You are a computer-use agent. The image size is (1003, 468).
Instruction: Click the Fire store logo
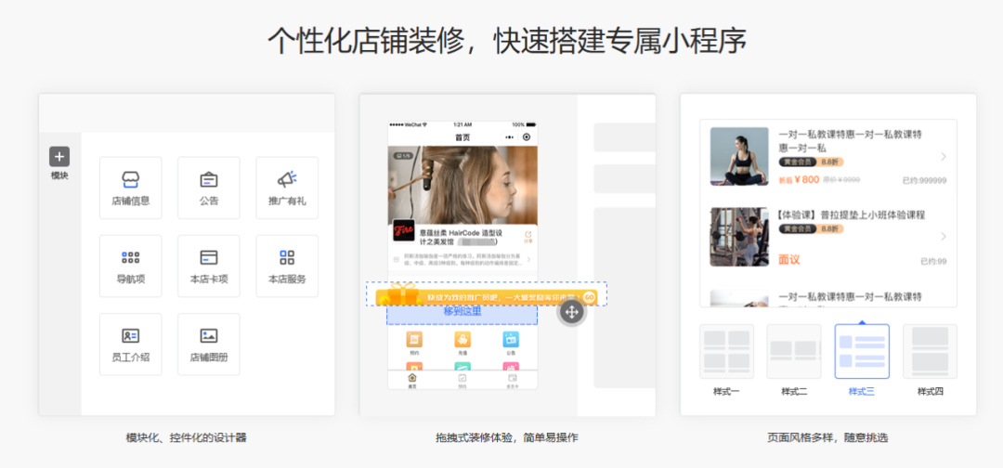(404, 231)
